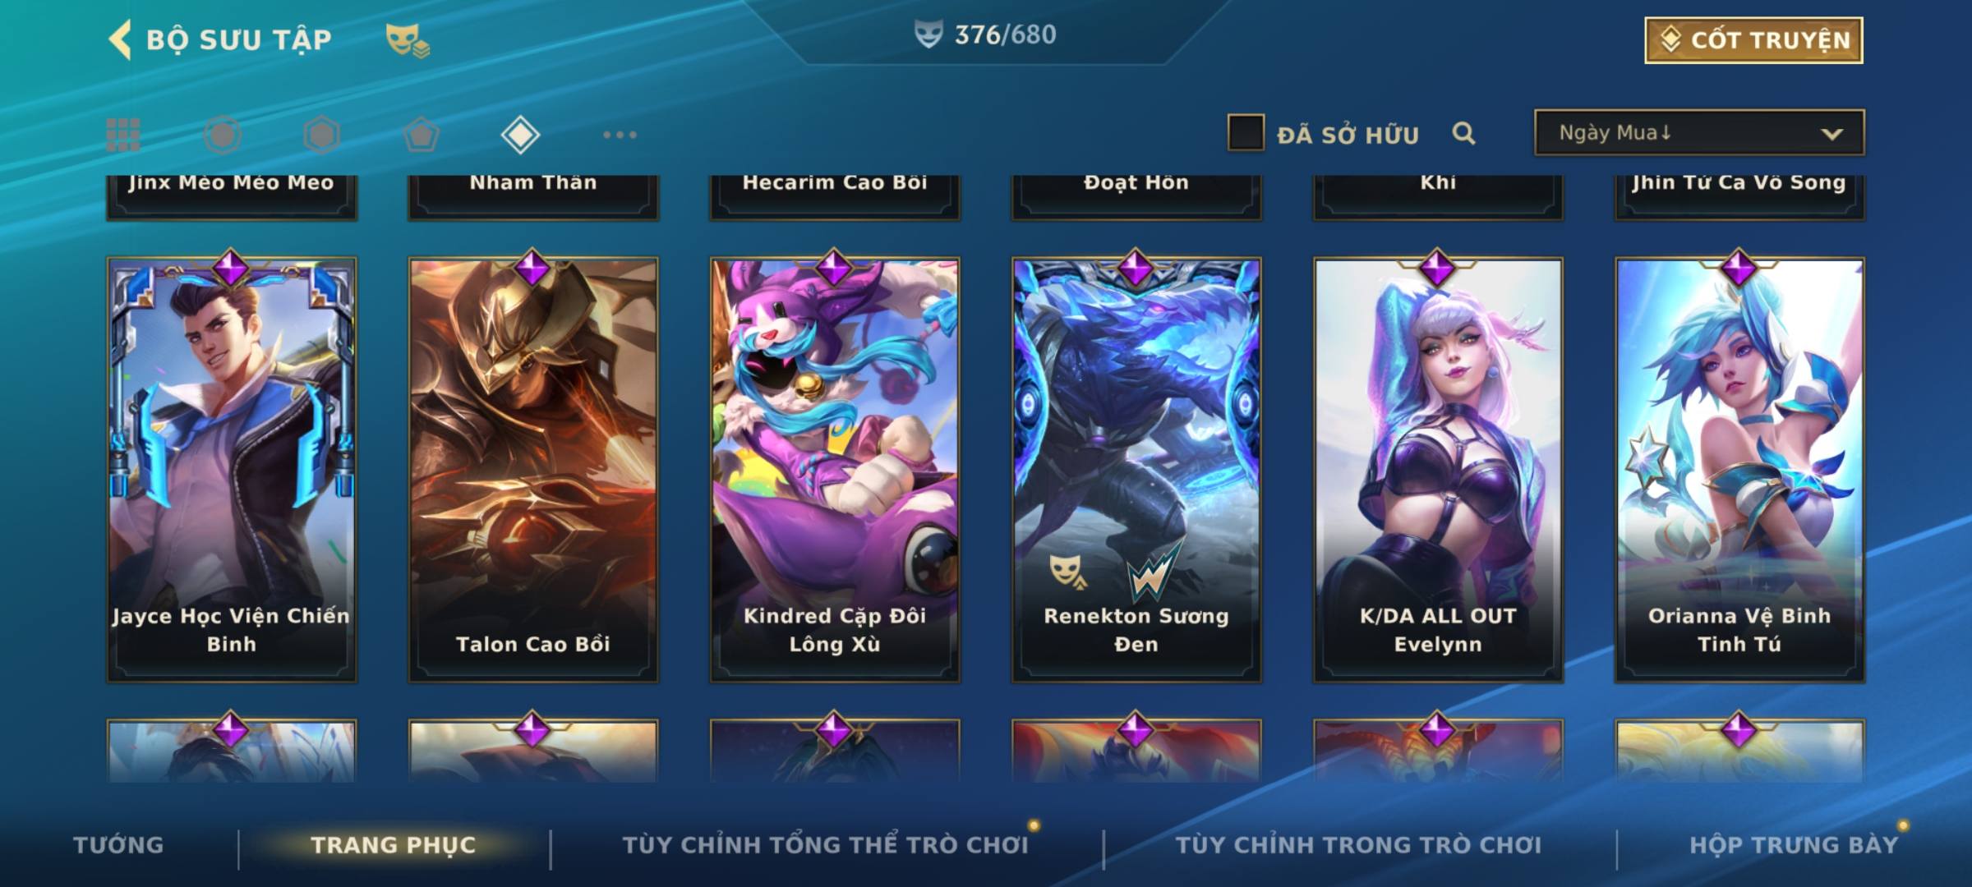The height and width of the screenshot is (887, 1972).
Task: Select the Talon Cao Bồi skin card
Action: pyautogui.click(x=533, y=470)
